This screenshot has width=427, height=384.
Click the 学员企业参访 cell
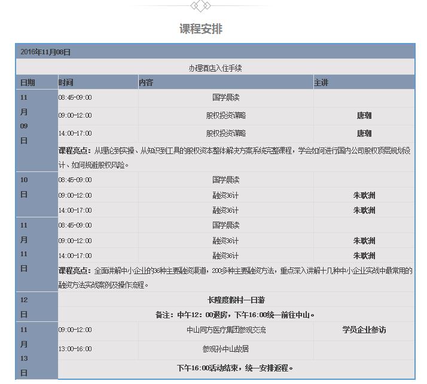(364, 330)
